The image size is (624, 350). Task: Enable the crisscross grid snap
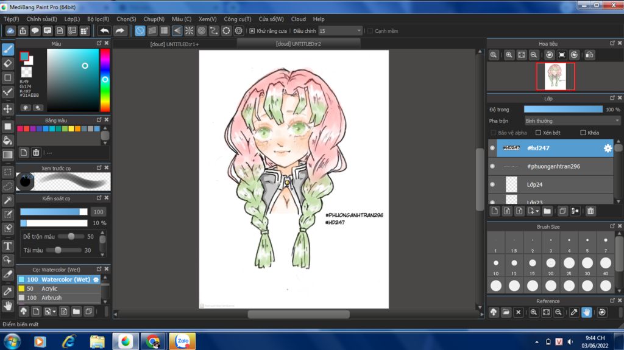(x=165, y=30)
